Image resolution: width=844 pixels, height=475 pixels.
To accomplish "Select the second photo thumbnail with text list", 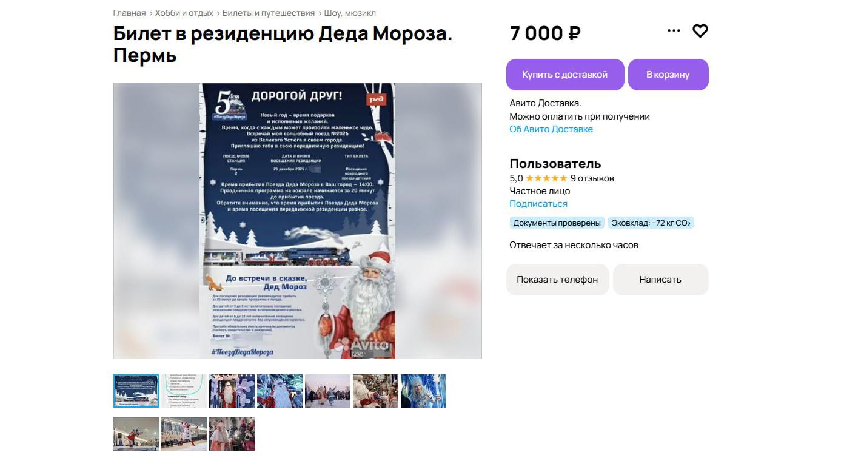I will click(x=184, y=391).
